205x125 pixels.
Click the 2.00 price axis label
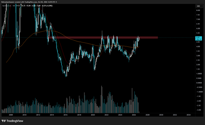(x=198, y=65)
